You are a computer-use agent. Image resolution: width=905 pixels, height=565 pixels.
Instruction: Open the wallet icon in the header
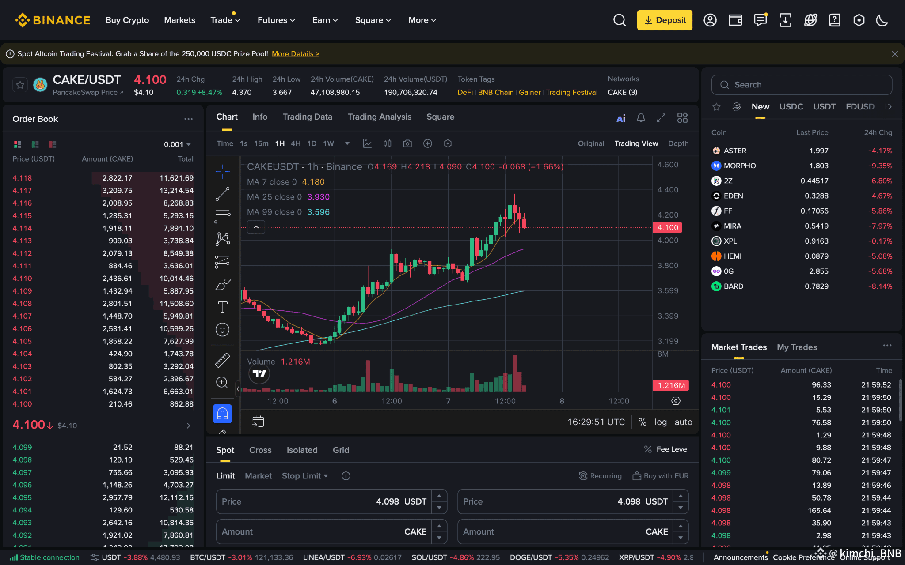[x=735, y=20]
